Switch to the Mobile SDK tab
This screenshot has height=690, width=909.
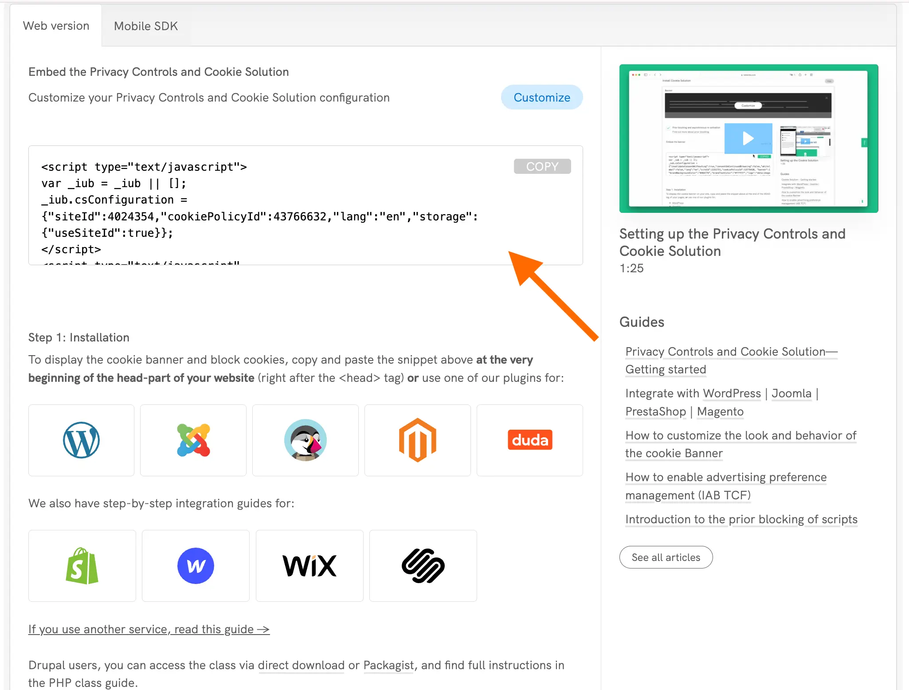click(x=146, y=26)
